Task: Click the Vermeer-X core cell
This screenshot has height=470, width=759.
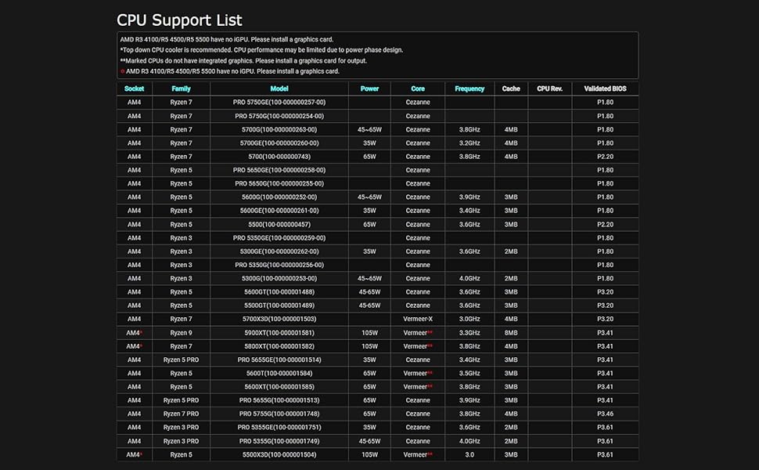Action: (418, 319)
